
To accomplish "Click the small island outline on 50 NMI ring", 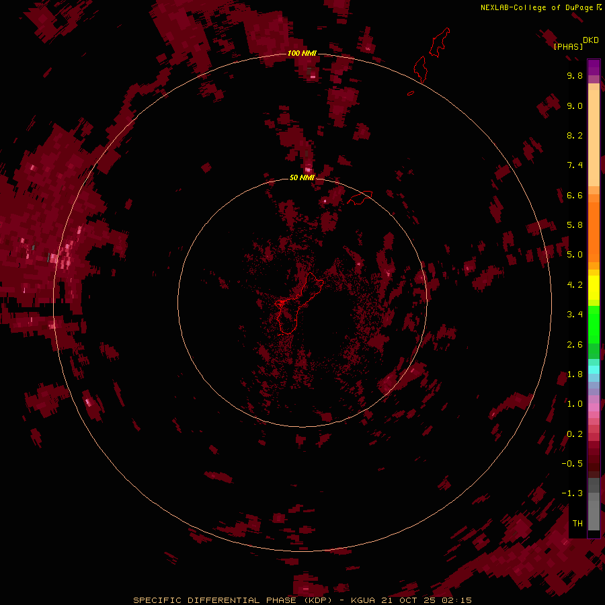I will (x=360, y=197).
